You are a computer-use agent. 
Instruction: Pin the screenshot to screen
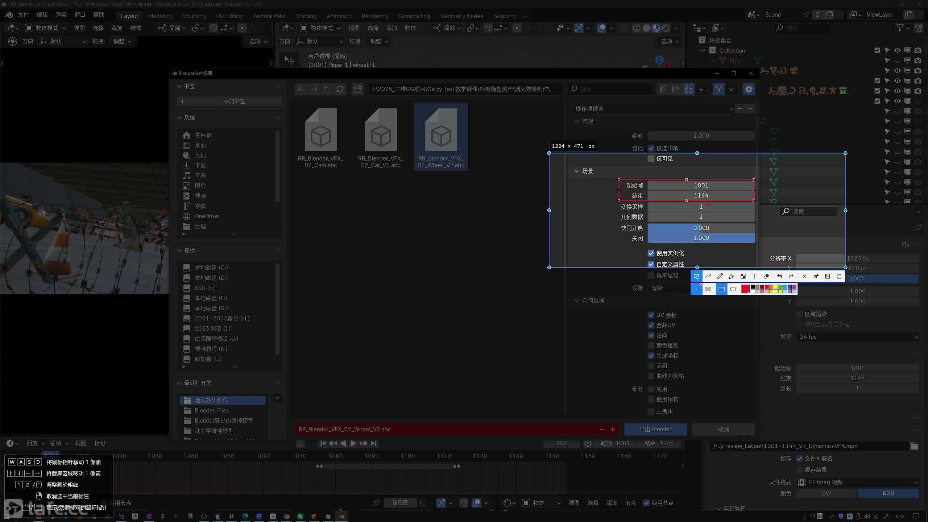[816, 276]
